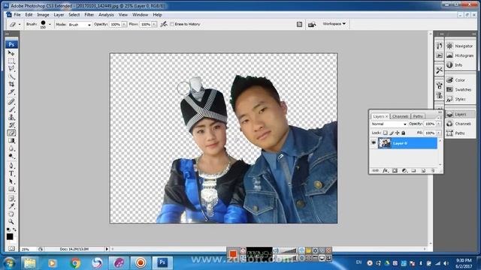The image size is (481, 270).
Task: Add a layer mask
Action: 395,170
